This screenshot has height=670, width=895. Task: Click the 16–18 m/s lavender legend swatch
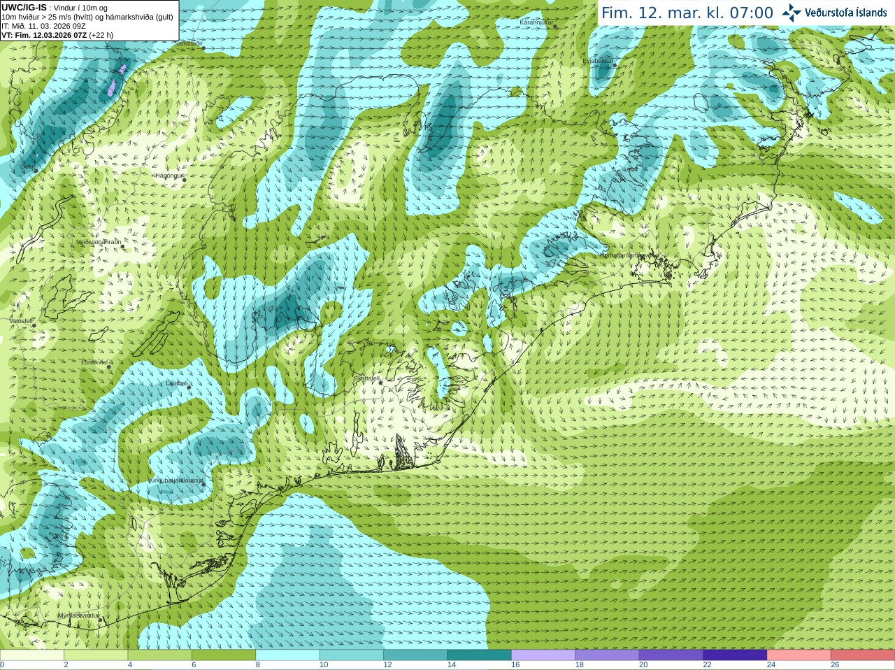tap(543, 655)
